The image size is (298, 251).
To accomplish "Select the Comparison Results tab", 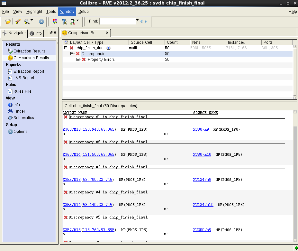I will pyautogui.click(x=86, y=33).
